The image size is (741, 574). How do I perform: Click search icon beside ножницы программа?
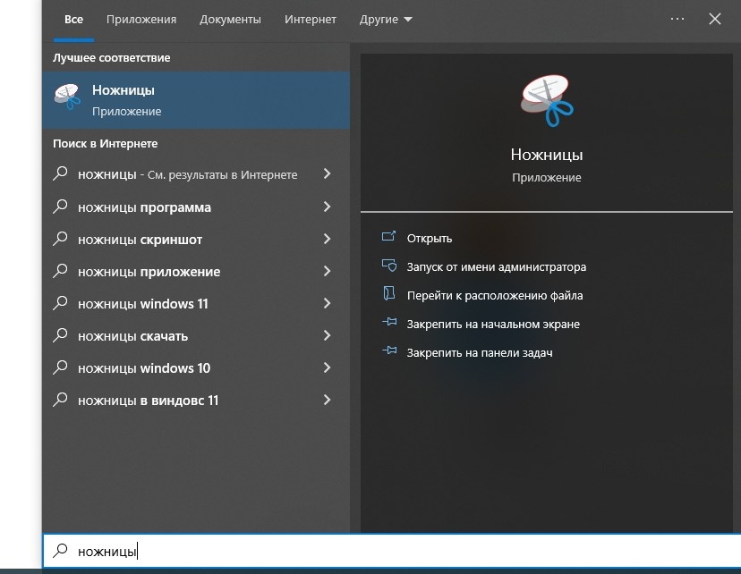[60, 207]
